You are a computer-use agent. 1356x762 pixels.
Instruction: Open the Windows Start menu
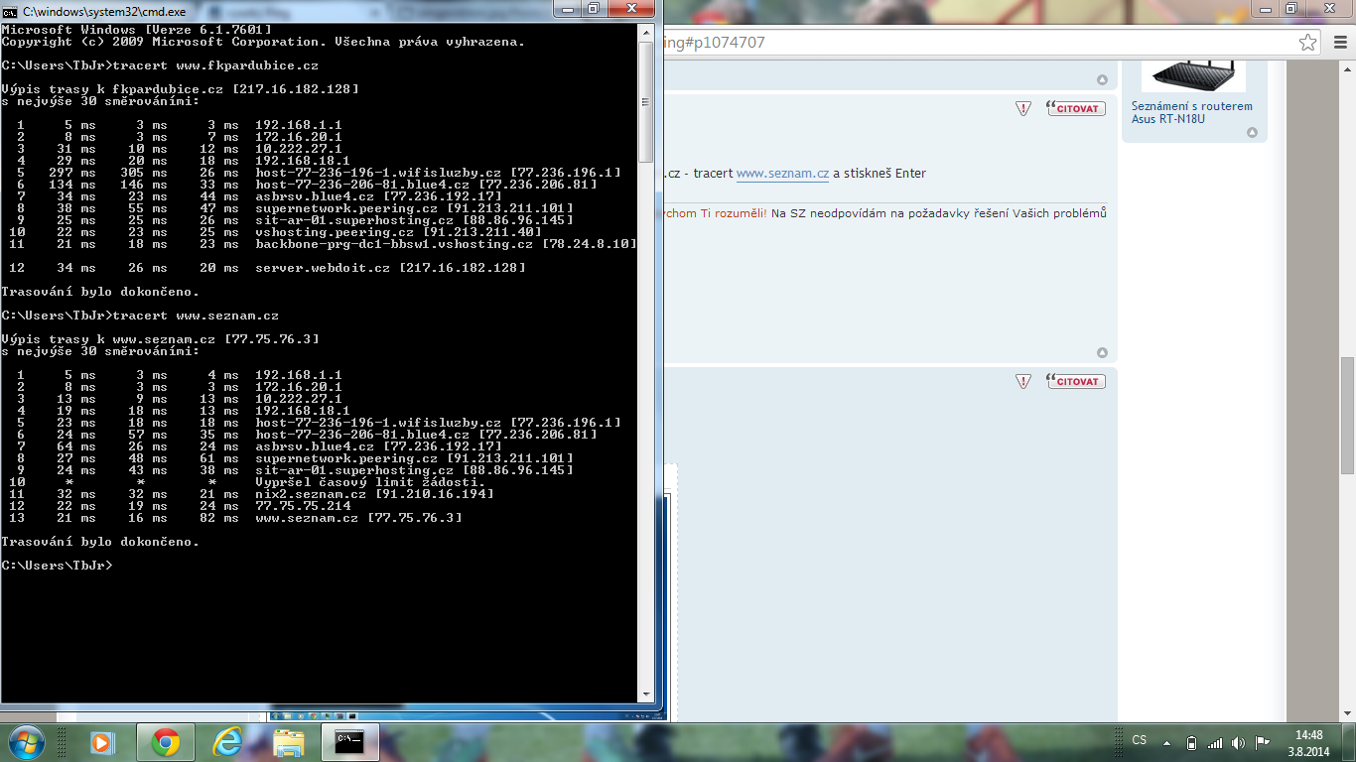click(26, 742)
